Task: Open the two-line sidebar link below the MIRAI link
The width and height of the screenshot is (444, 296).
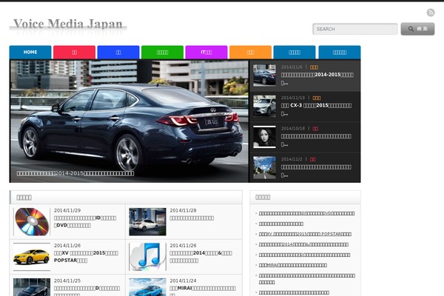Action: 306,279
